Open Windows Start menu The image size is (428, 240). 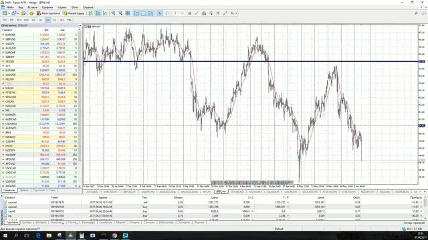[x=5, y=235]
